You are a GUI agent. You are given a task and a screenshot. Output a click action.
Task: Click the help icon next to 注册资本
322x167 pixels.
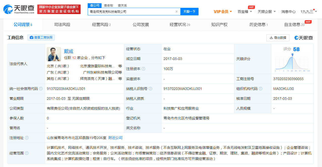coord(143,69)
